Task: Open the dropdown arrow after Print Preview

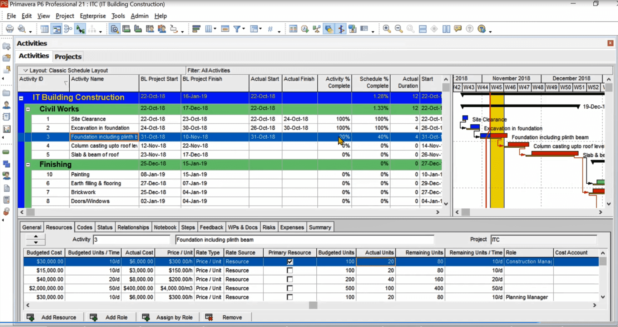Action: 30,31
